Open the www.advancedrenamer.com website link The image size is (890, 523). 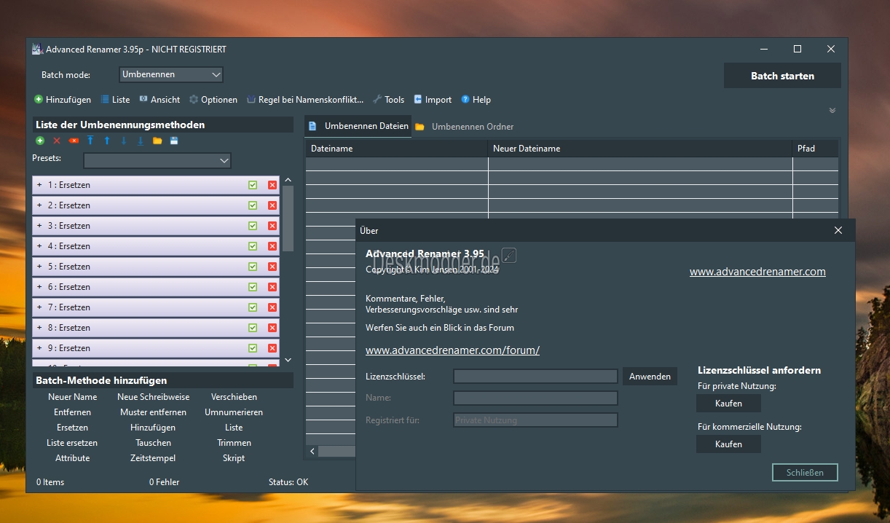(757, 272)
